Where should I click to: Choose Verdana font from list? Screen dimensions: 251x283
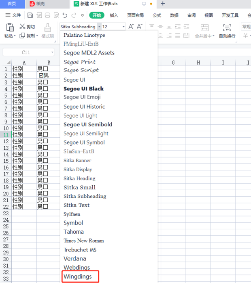[75, 259]
